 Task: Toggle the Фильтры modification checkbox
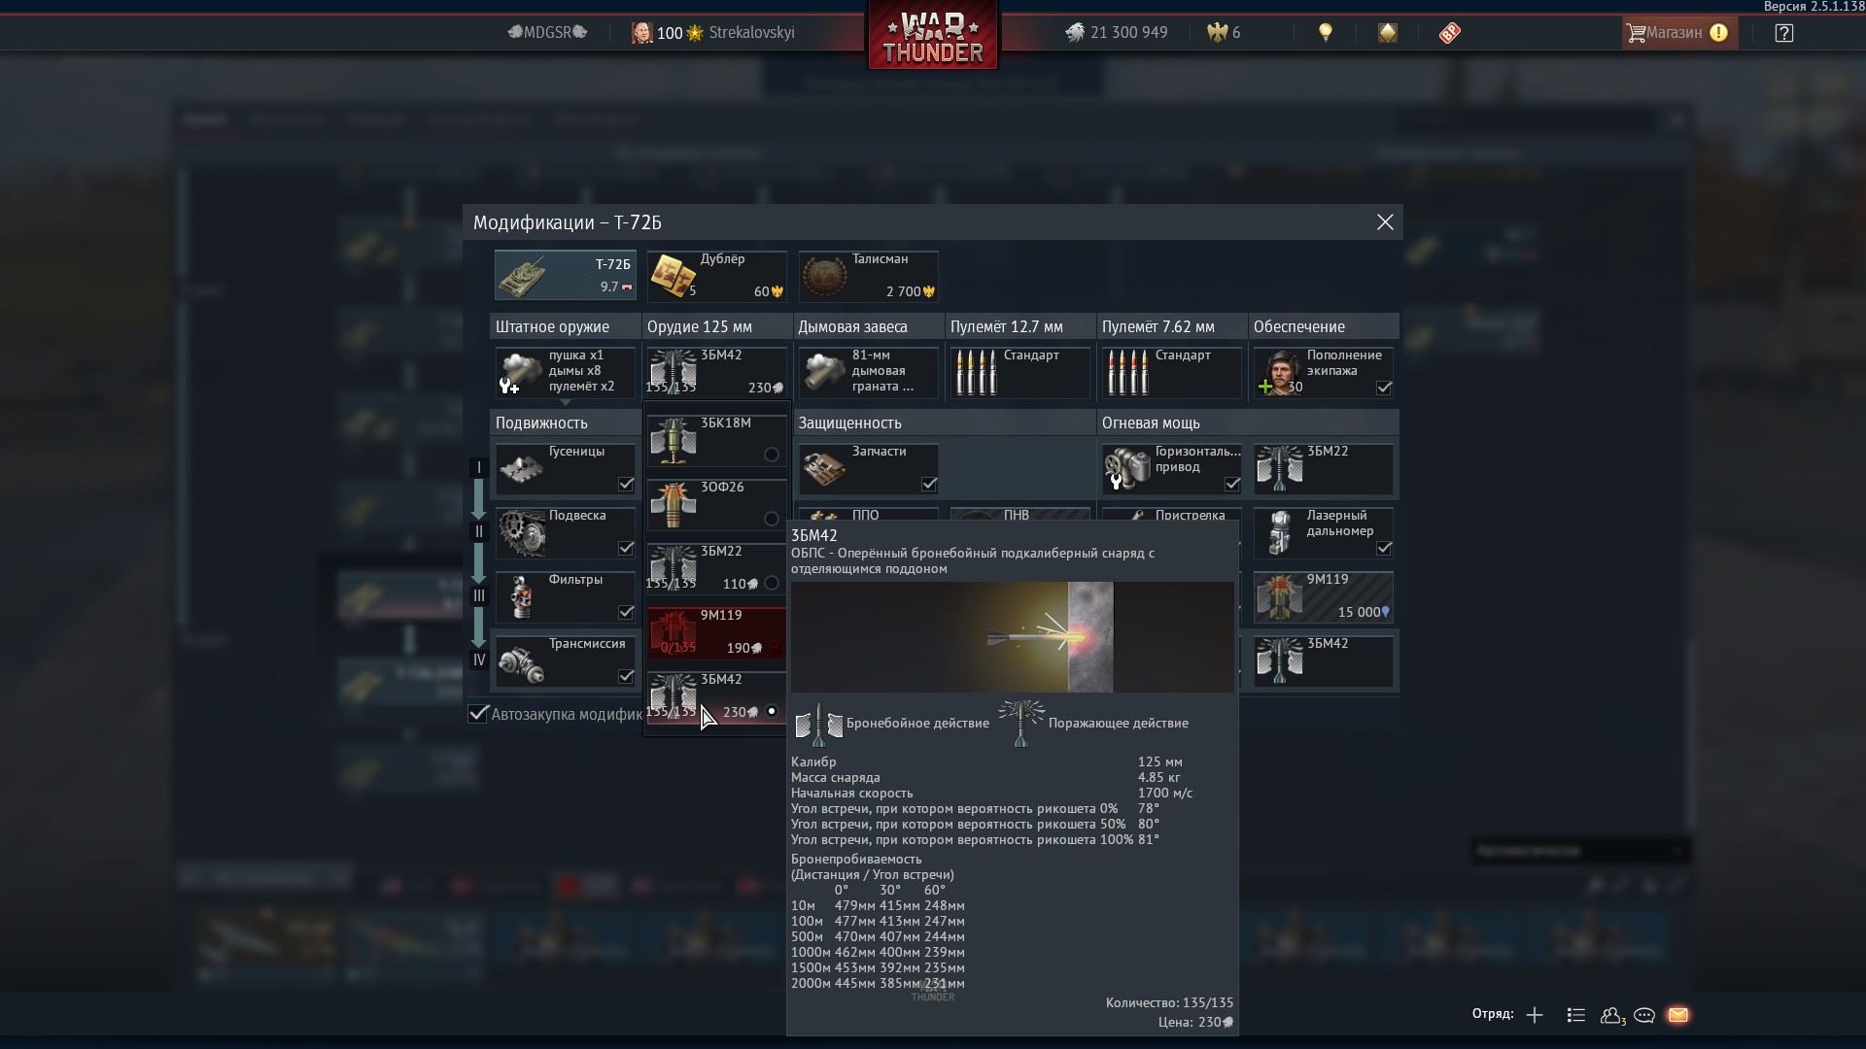coord(626,612)
